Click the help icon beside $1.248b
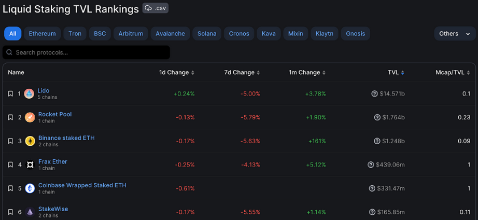Screen dimensions: 478x220 click(x=377, y=141)
